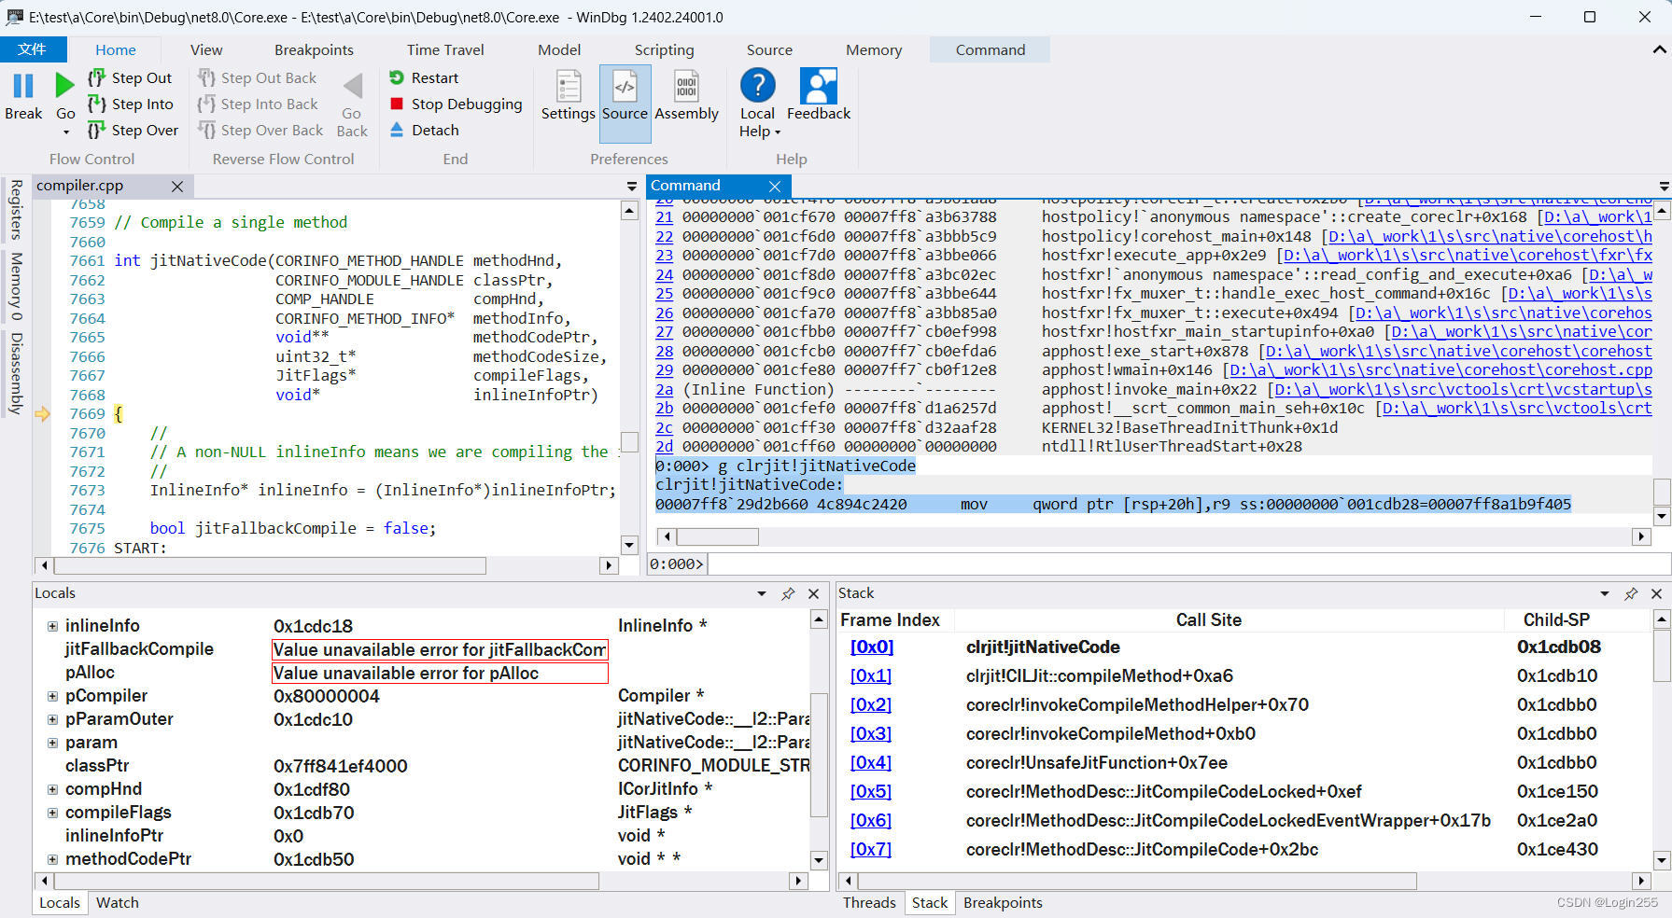
Task: Collapse the ribbon with the chevron
Action: (1660, 49)
